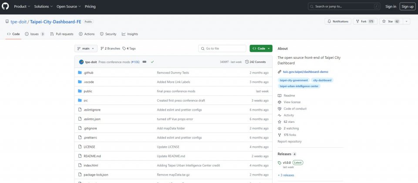Screen dimensions: 418x183
Task: Open the Open Source dropdown menu
Action: pyautogui.click(x=69, y=7)
